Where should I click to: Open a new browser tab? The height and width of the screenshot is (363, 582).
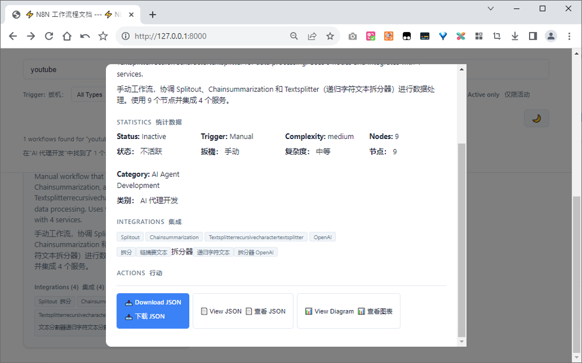point(152,15)
